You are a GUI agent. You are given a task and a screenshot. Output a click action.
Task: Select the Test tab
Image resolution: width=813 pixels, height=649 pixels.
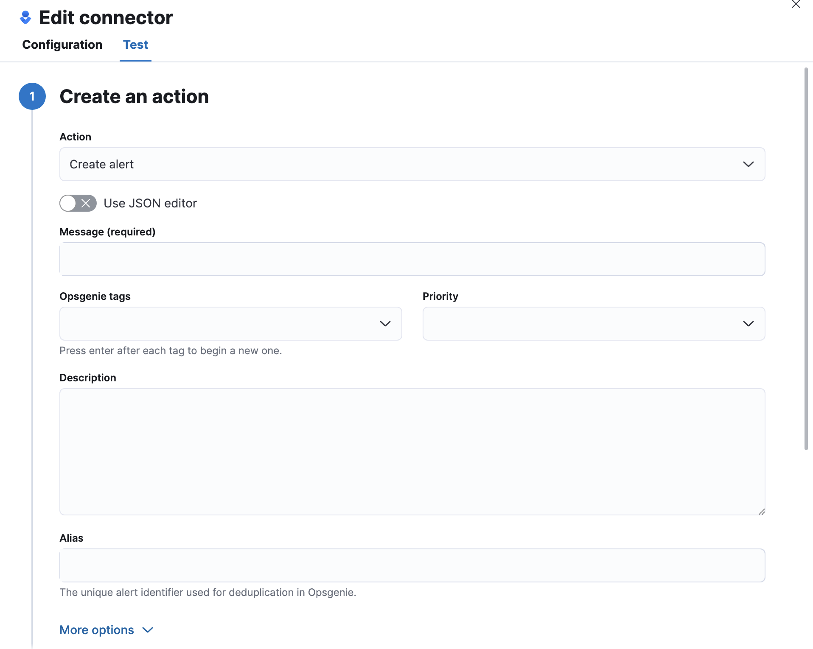(x=135, y=45)
